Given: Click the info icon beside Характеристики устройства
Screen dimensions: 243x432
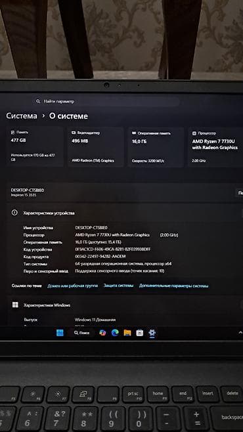Looking at the screenshot, I should (14, 213).
